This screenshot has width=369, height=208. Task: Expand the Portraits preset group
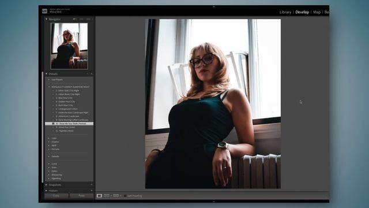pos(49,149)
